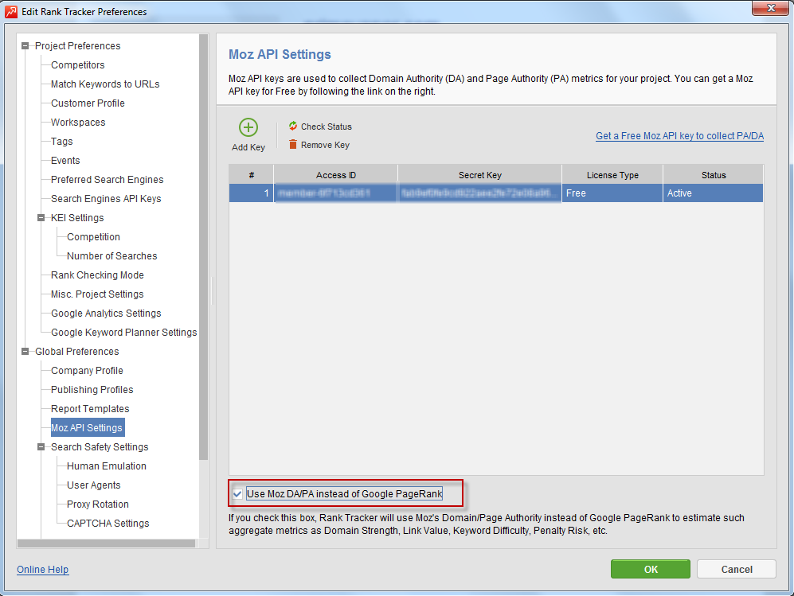Sort by License Type column header
This screenshot has height=596, width=794.
(612, 175)
